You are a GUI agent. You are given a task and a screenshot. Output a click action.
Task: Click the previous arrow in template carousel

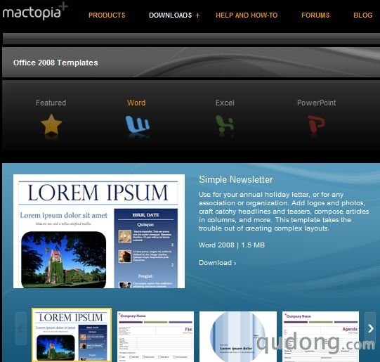(21, 328)
